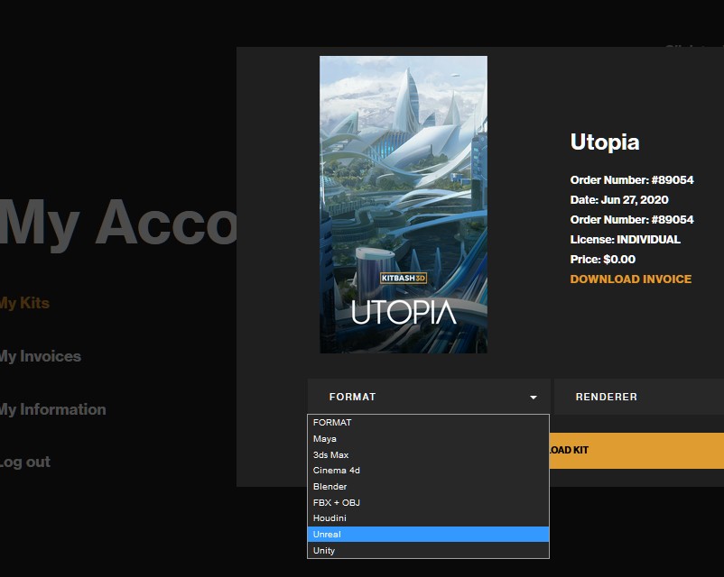Open the FORMAT dropdown selector
The width and height of the screenshot is (724, 577).
point(429,397)
